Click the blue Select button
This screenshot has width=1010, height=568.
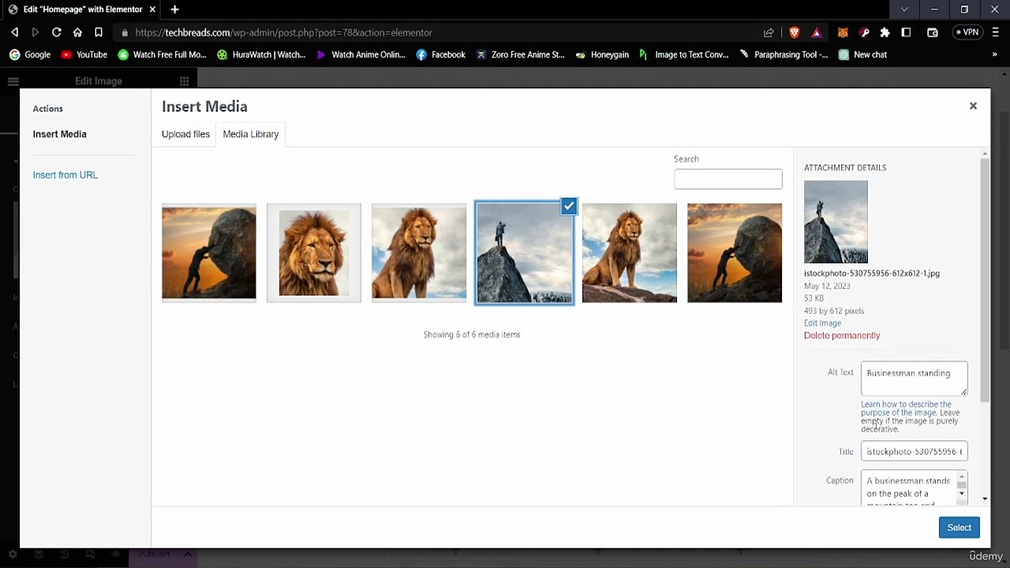tap(959, 528)
